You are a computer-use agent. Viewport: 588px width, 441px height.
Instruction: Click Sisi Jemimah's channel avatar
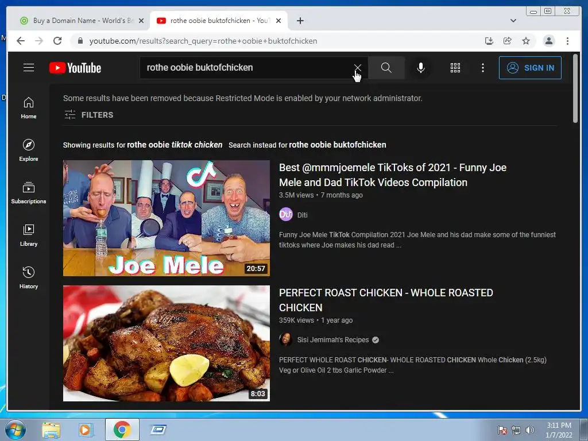coord(286,339)
